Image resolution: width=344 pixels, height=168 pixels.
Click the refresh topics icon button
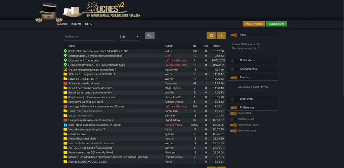tap(211, 35)
